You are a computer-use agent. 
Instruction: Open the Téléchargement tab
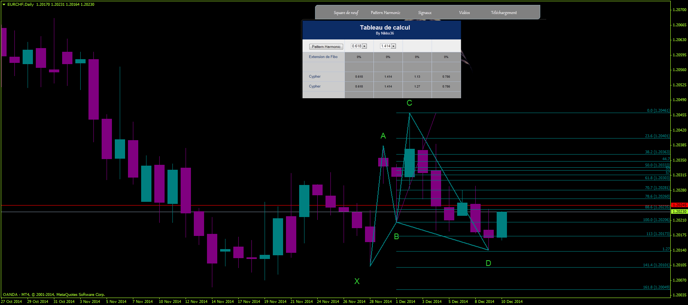pos(504,13)
